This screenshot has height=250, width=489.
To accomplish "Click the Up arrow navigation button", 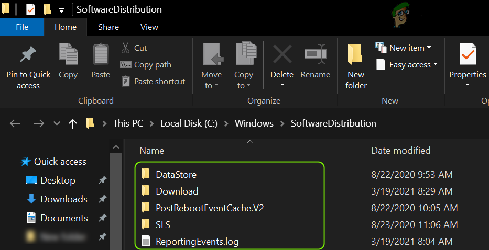I will (x=72, y=124).
